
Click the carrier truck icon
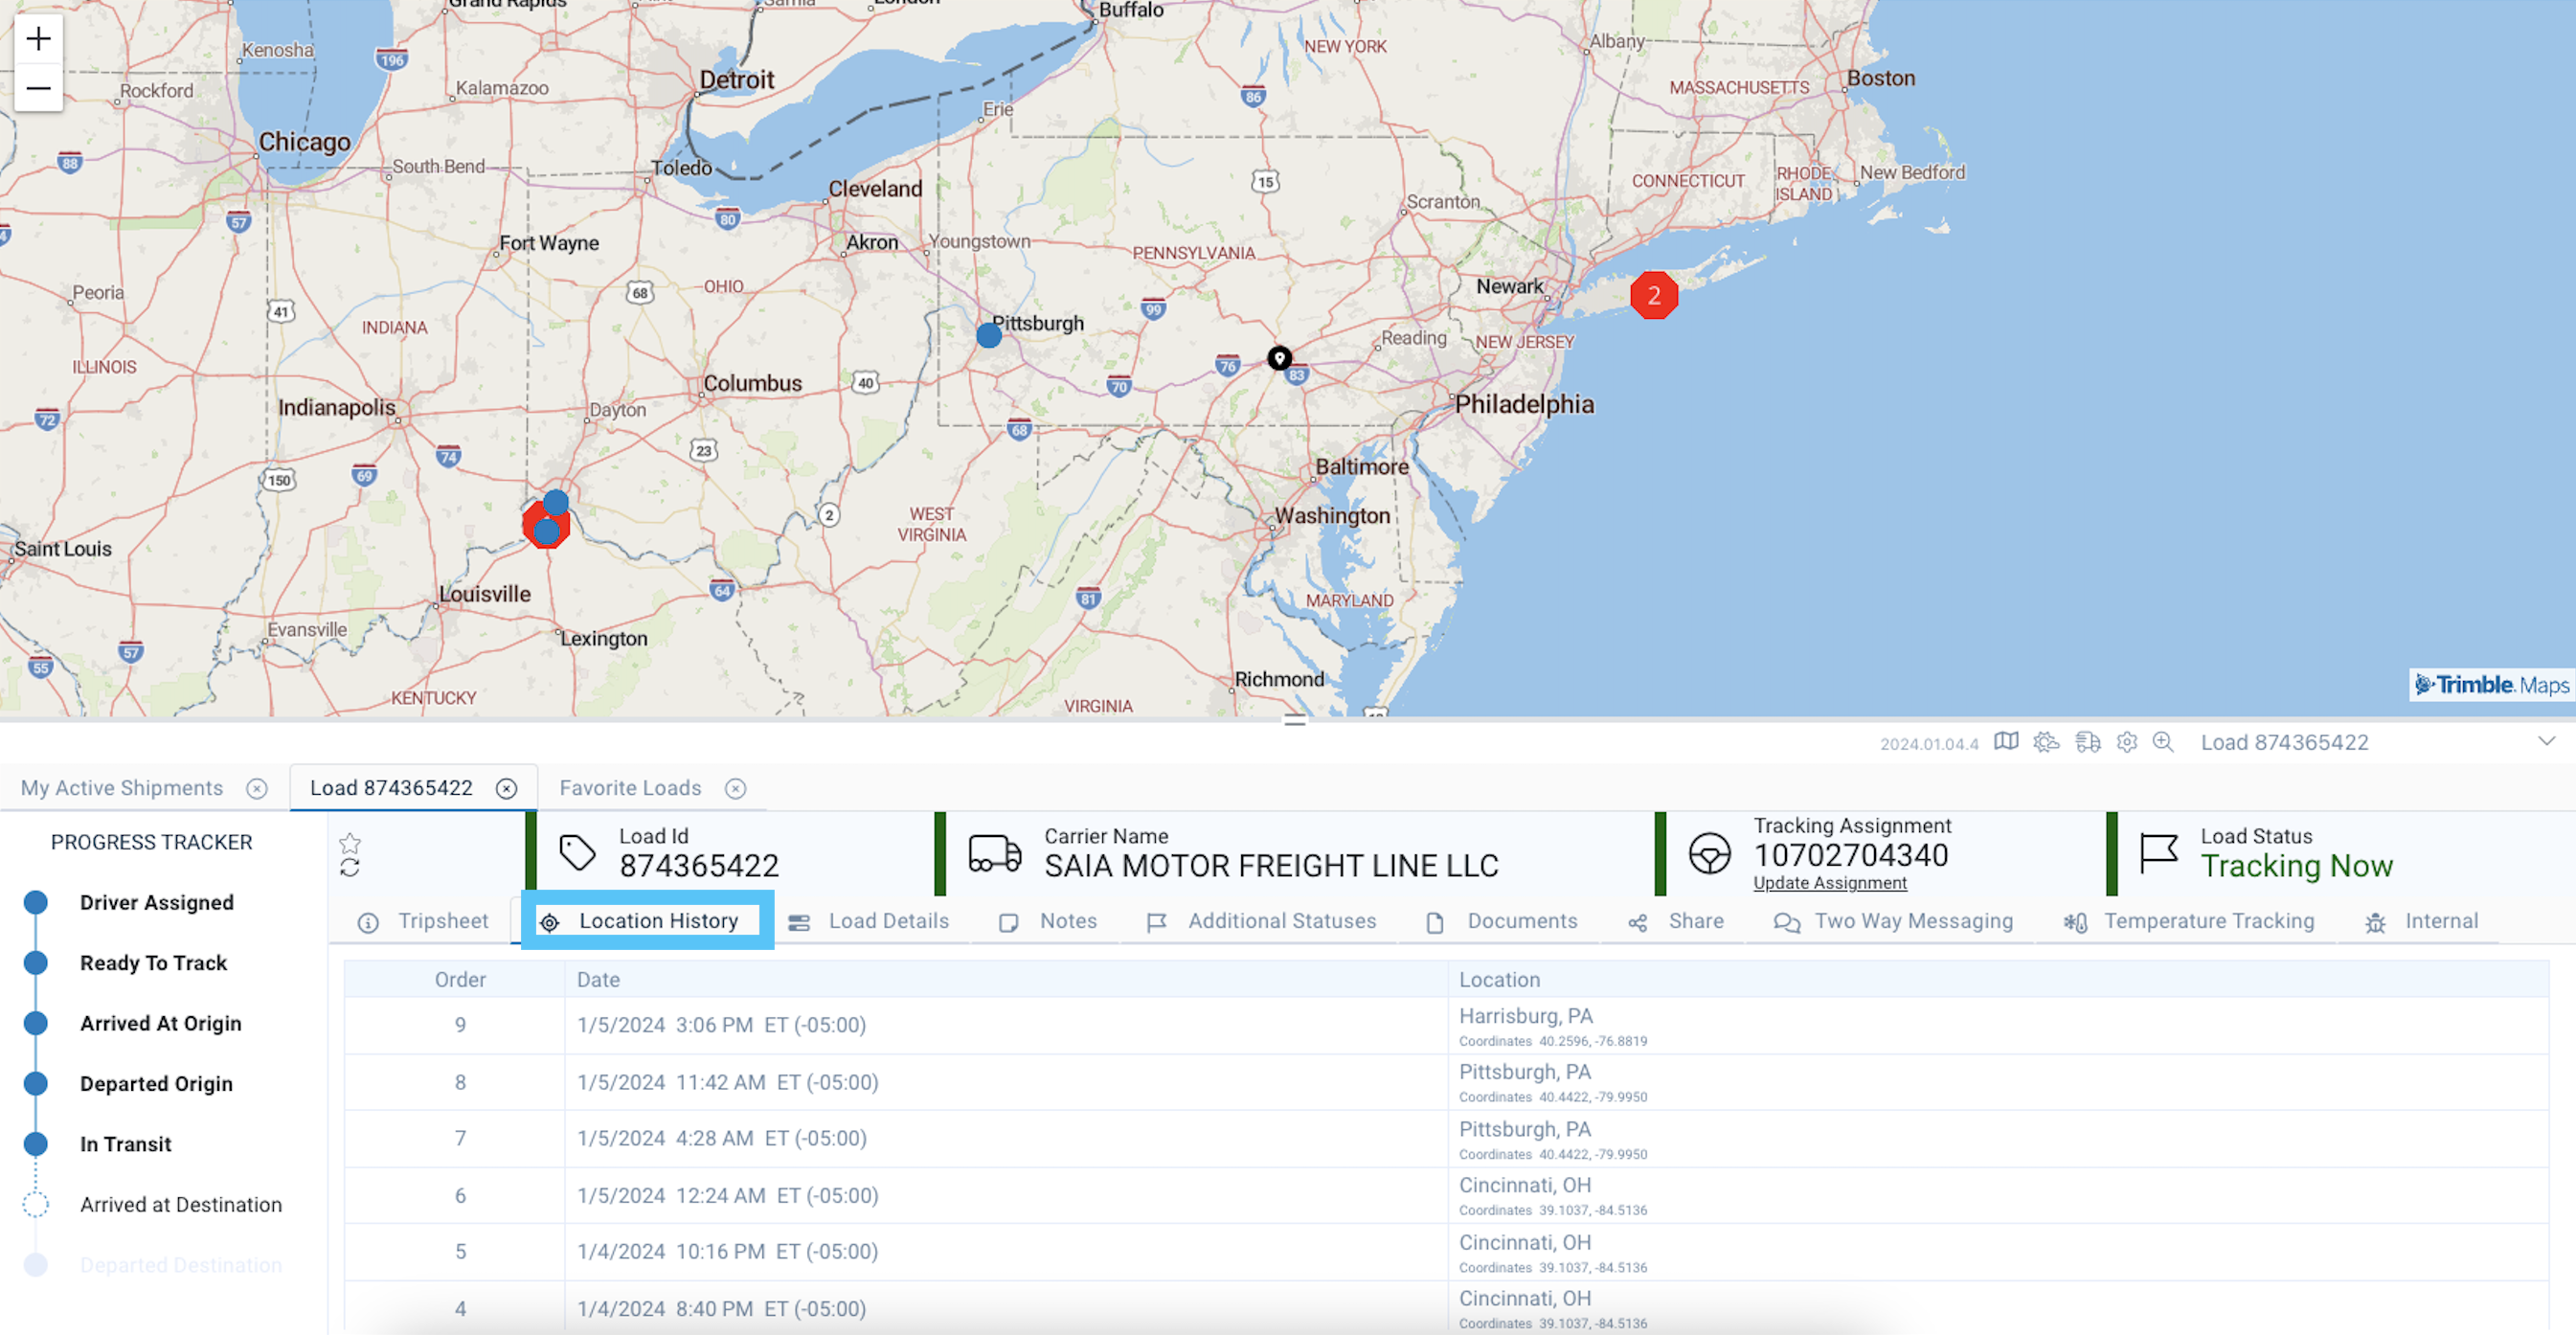995,853
